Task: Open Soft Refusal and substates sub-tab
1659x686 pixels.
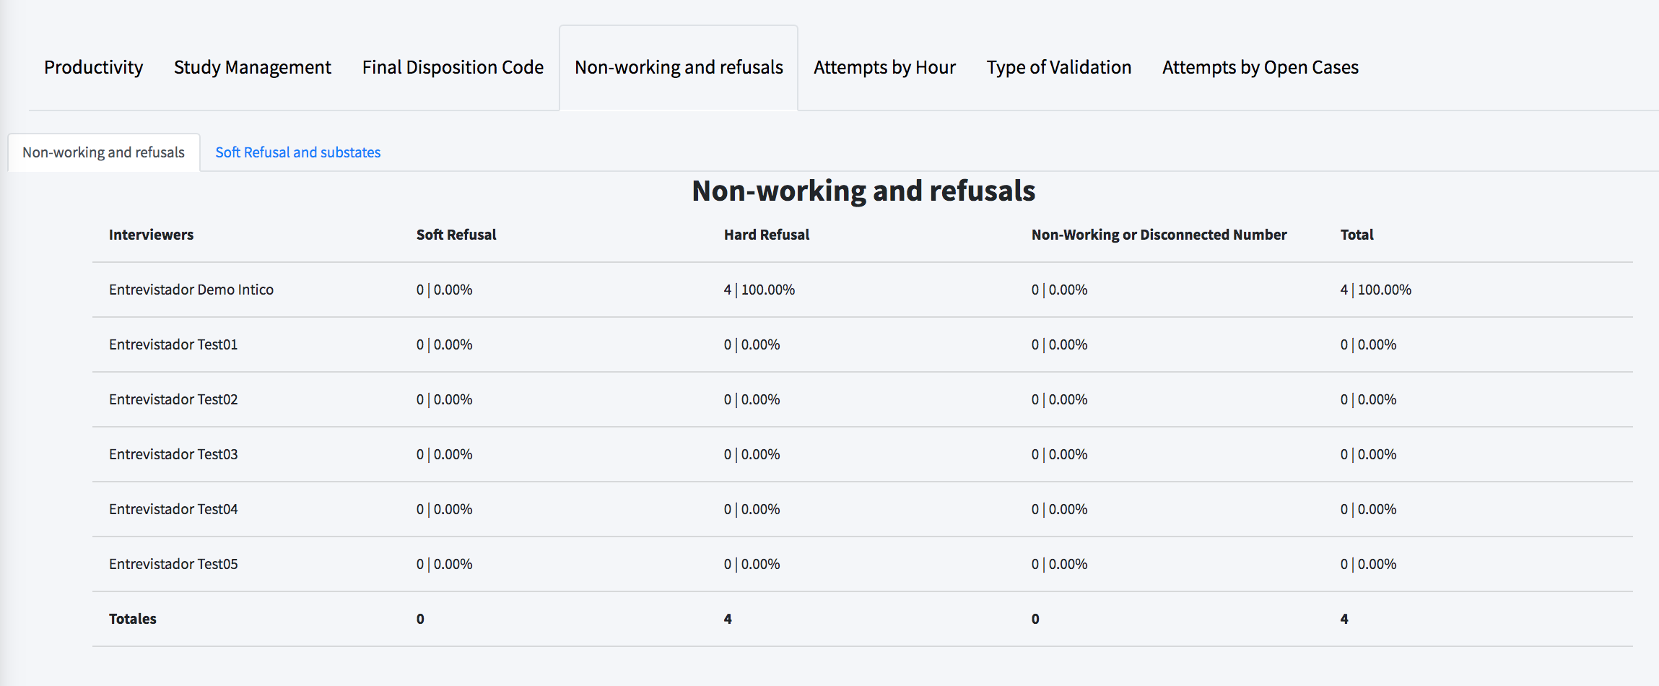Action: click(x=297, y=152)
